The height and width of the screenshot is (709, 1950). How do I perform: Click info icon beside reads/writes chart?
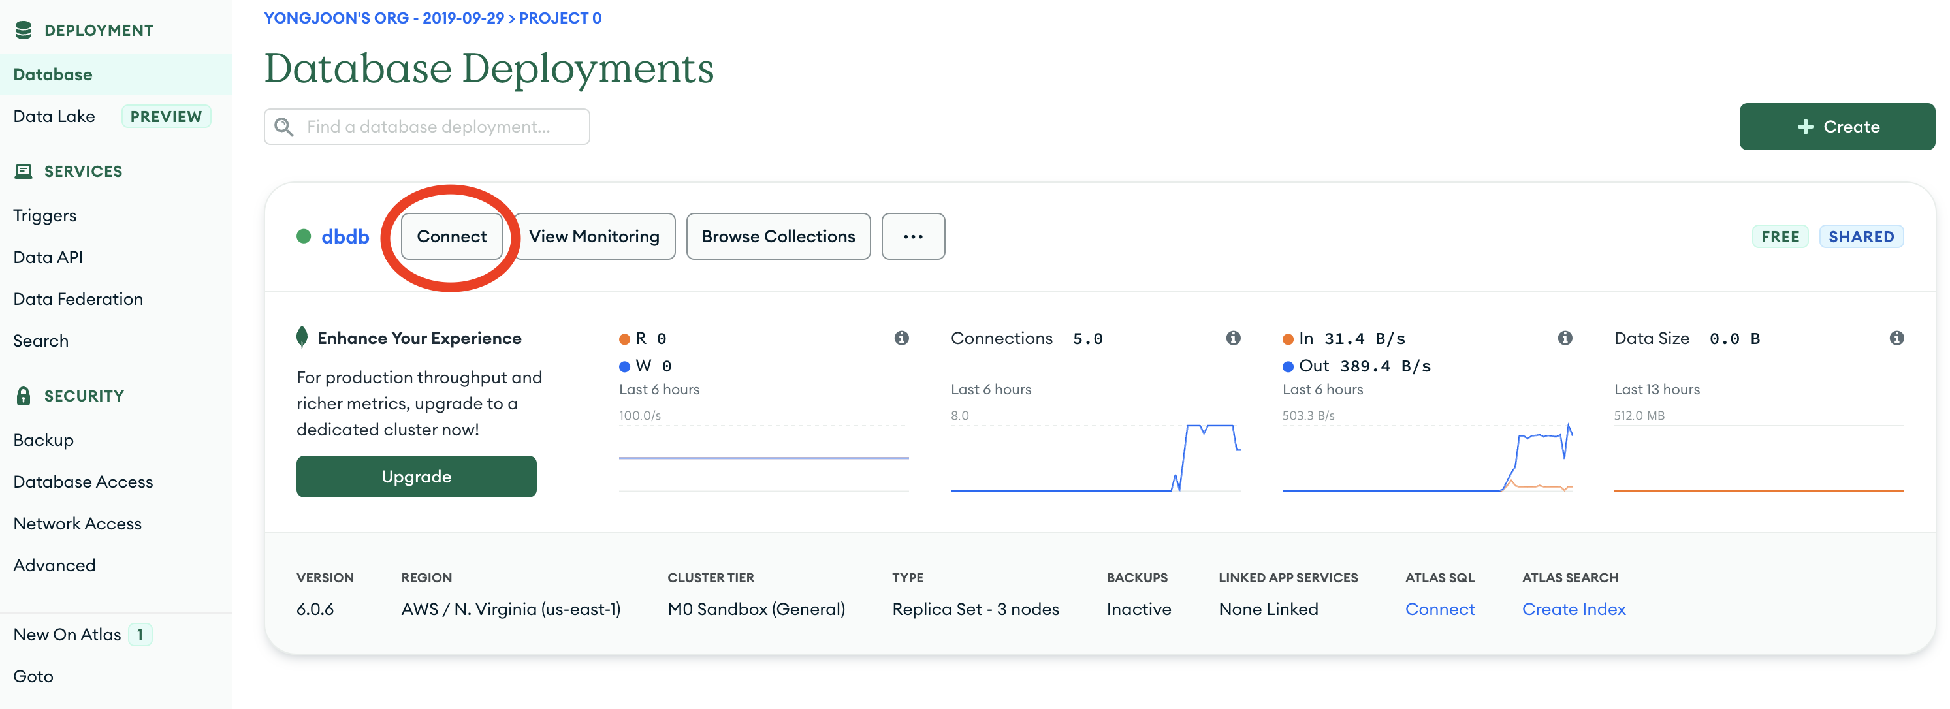pyautogui.click(x=901, y=338)
